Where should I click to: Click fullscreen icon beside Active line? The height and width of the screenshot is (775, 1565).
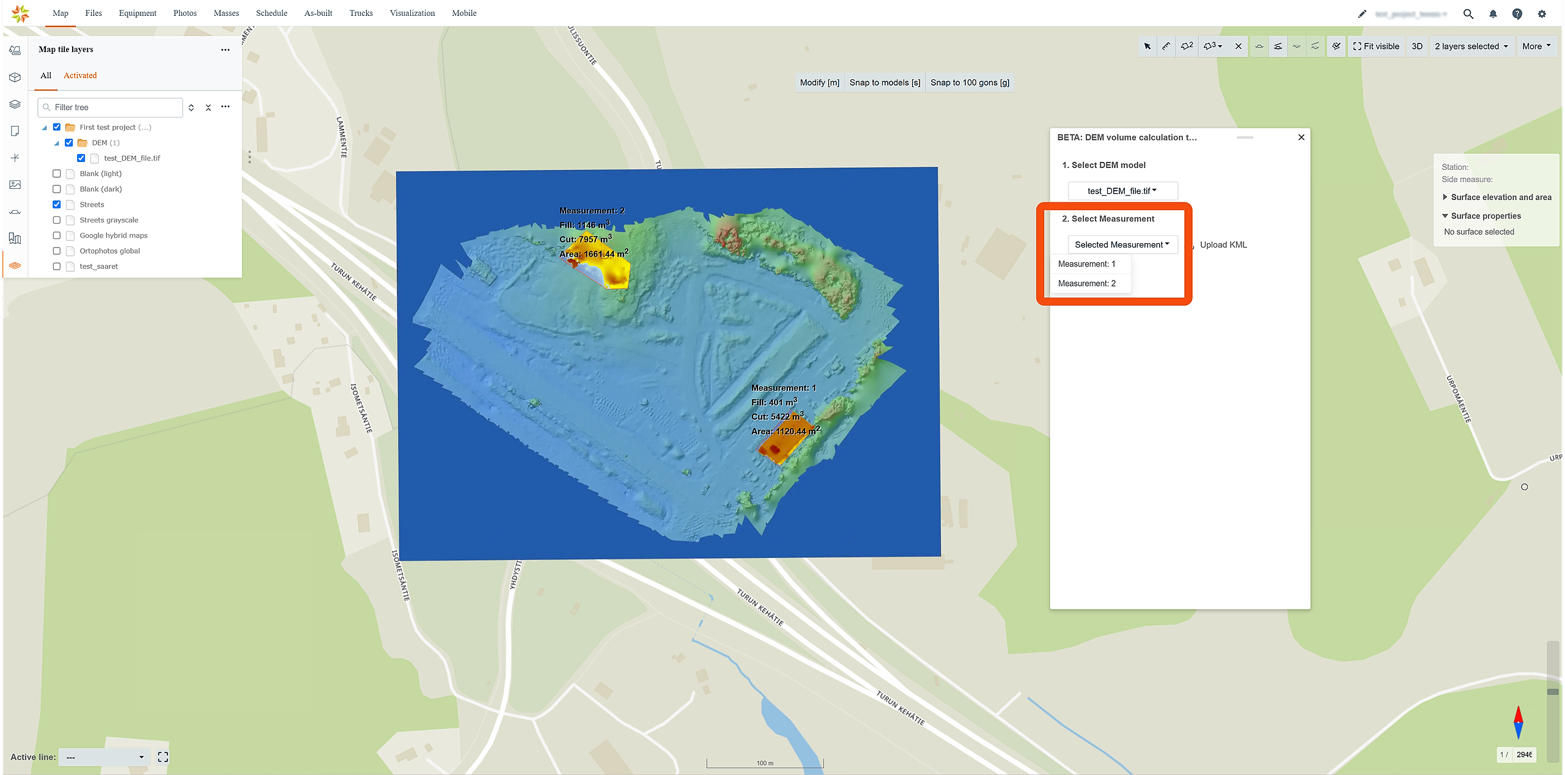point(163,757)
